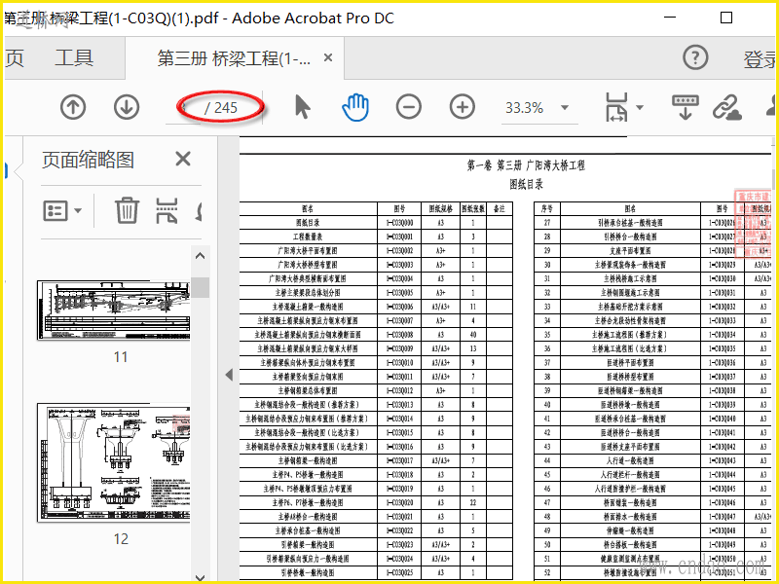
Task: Click the 匝道桥平面布置图 table row
Action: click(652, 362)
